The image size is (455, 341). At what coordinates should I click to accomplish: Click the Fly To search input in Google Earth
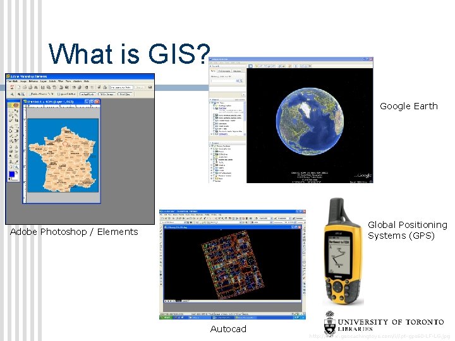pyautogui.click(x=223, y=81)
